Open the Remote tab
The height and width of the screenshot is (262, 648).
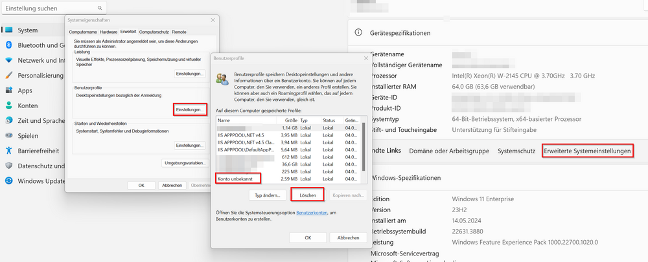179,31
